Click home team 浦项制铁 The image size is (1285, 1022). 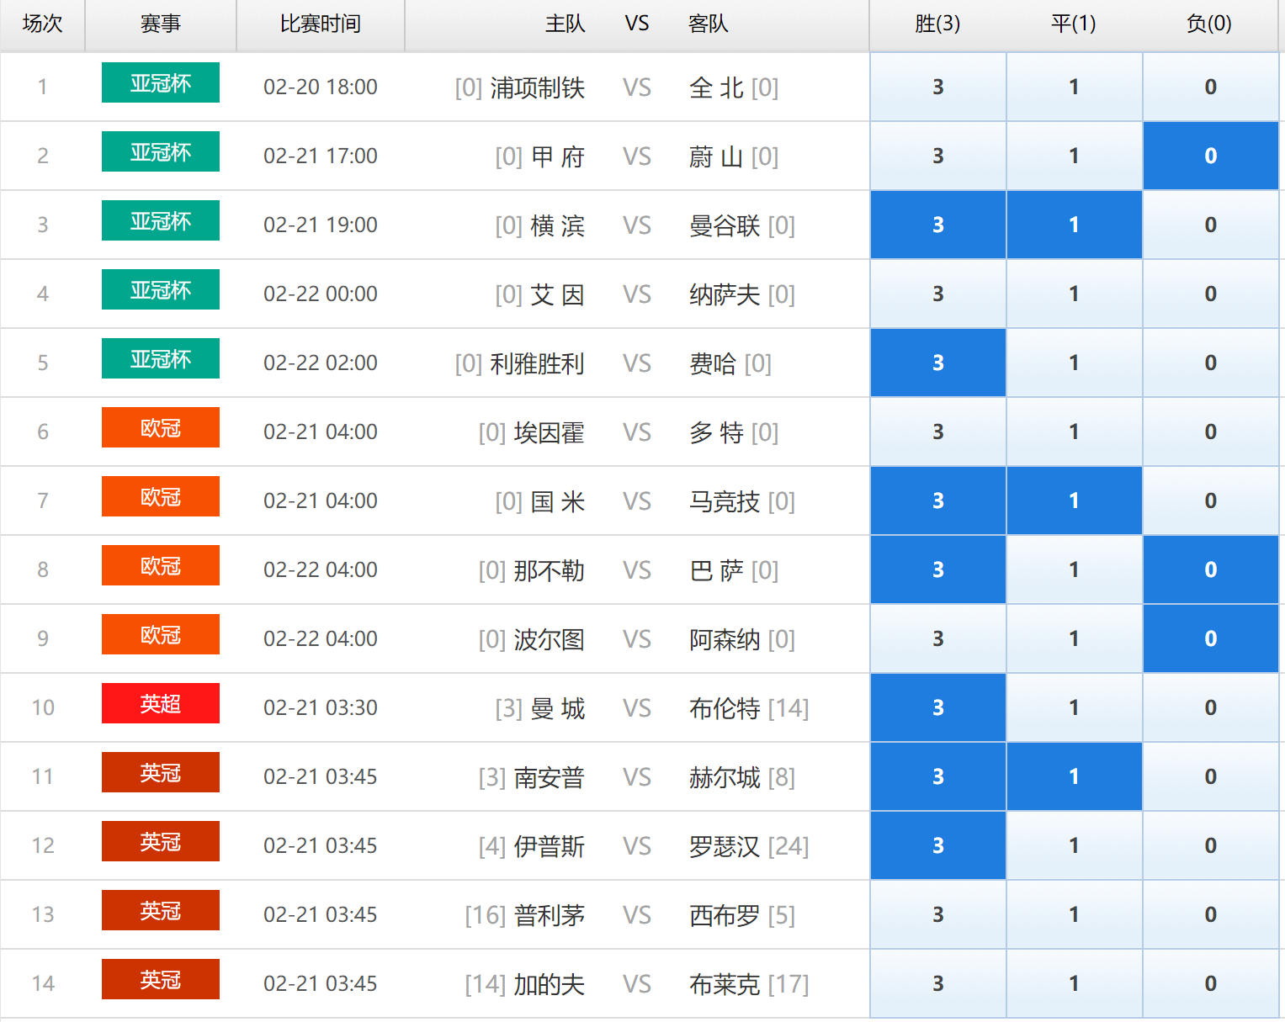tap(538, 87)
